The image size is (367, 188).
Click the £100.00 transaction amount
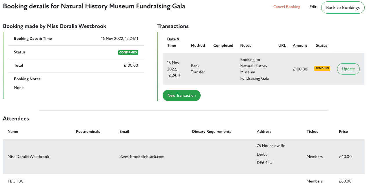pos(300,69)
